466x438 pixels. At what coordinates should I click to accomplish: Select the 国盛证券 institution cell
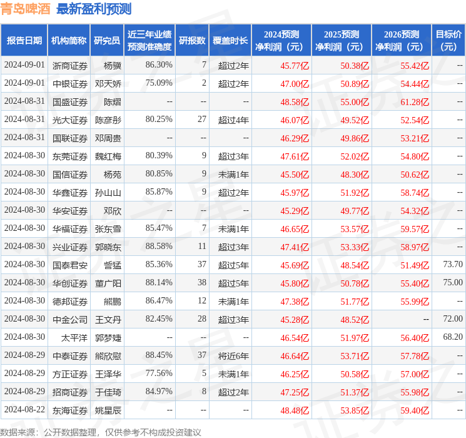pos(70,102)
